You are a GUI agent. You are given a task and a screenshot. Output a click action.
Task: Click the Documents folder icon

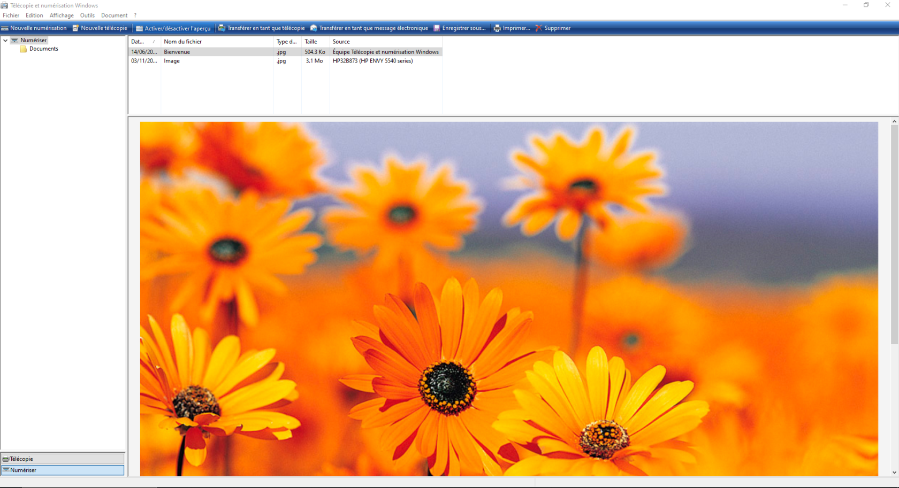(x=23, y=49)
